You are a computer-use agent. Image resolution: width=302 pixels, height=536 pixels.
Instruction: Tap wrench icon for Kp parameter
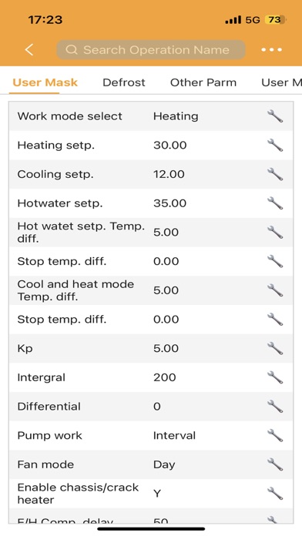click(275, 349)
